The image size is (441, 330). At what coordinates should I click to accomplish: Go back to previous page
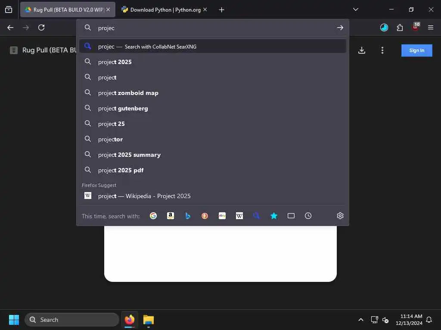pyautogui.click(x=10, y=27)
